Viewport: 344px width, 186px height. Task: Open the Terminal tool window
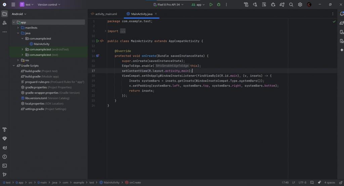click(x=5, y=165)
